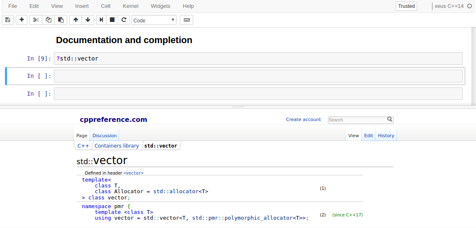Follow the Create account link
Screen dimensions: 476x228
point(303,120)
